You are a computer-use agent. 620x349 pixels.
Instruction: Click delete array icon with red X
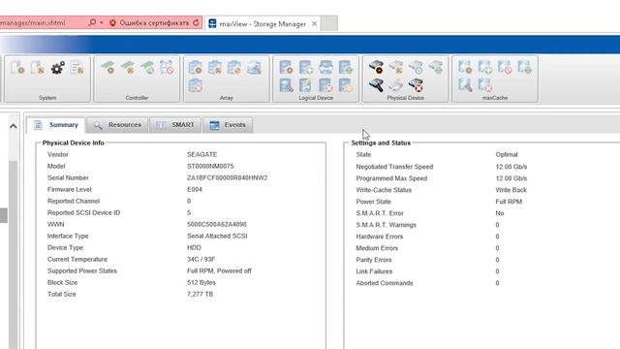pos(196,85)
